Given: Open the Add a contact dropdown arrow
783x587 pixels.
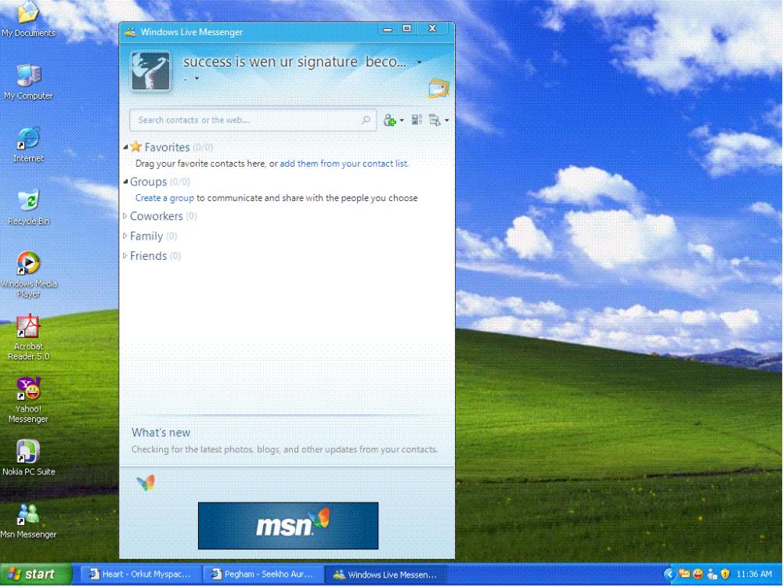Looking at the screenshot, I should 402,121.
